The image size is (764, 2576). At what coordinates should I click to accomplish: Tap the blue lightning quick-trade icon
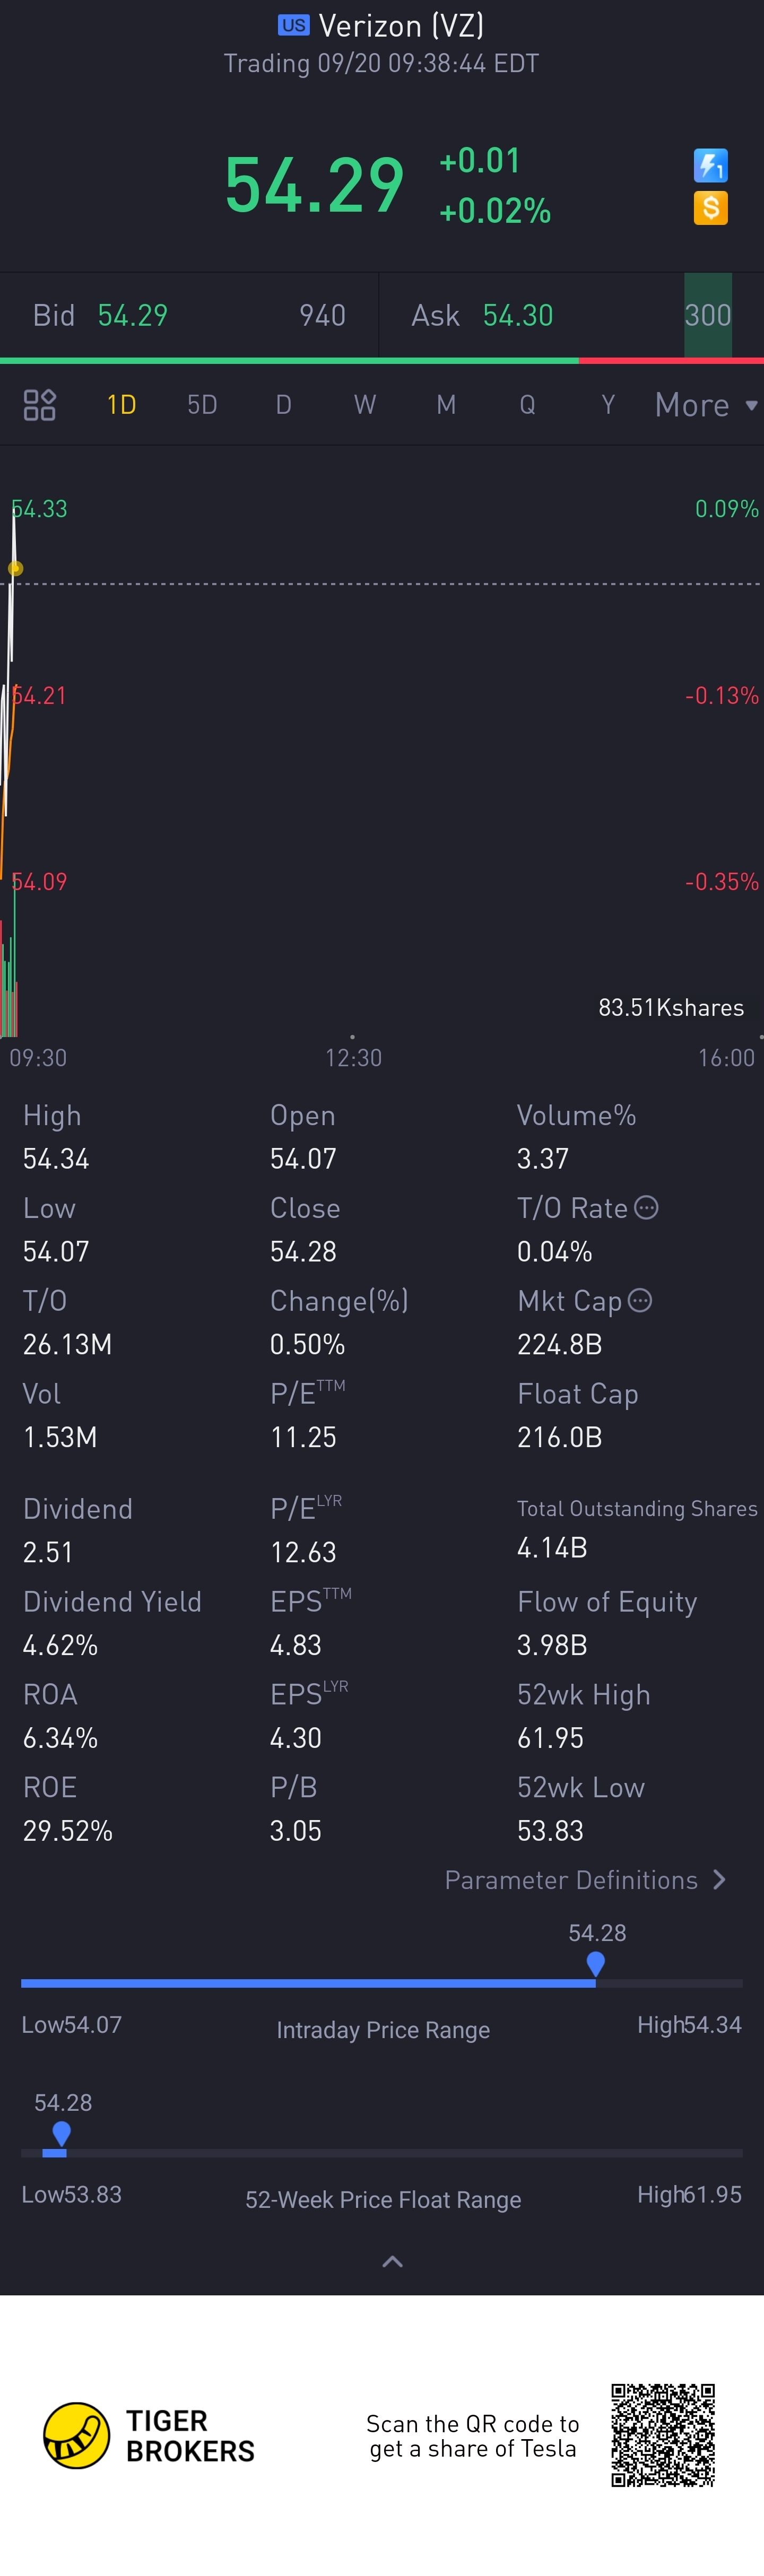[x=710, y=165]
